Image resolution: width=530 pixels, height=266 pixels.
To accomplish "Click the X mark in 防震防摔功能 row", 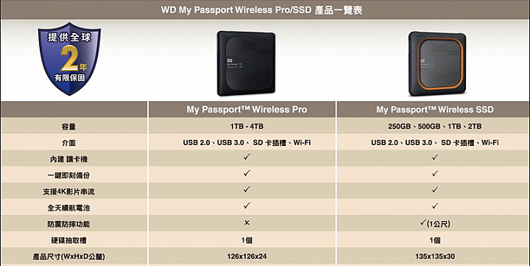I will click(247, 223).
